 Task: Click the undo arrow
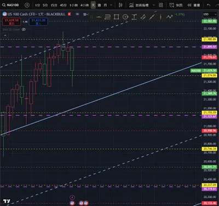pos(209,5)
